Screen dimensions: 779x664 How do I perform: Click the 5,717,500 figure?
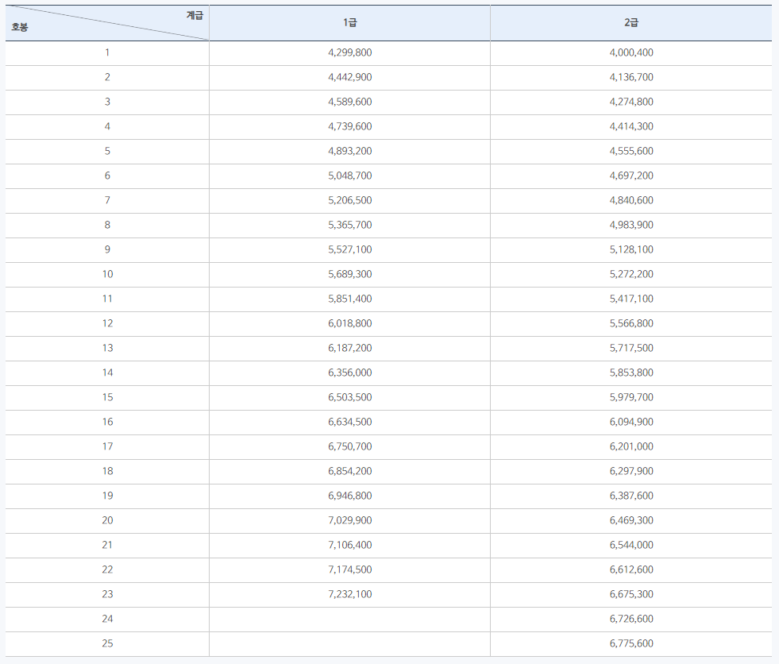pyautogui.click(x=631, y=348)
